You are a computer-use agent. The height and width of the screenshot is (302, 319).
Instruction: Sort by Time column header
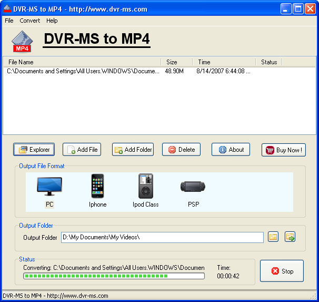tap(224, 62)
